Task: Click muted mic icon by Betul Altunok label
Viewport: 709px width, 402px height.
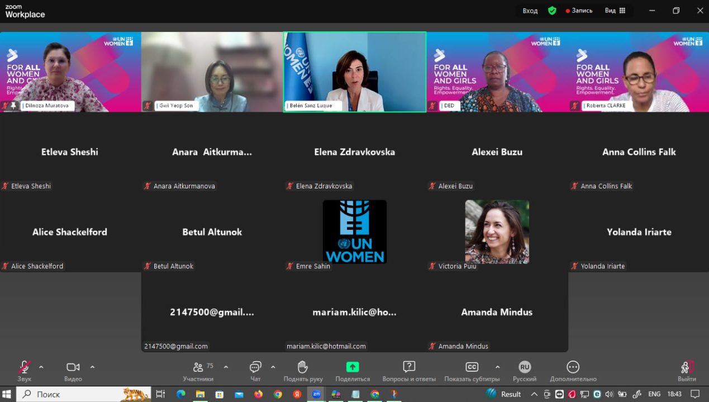Action: (x=147, y=266)
